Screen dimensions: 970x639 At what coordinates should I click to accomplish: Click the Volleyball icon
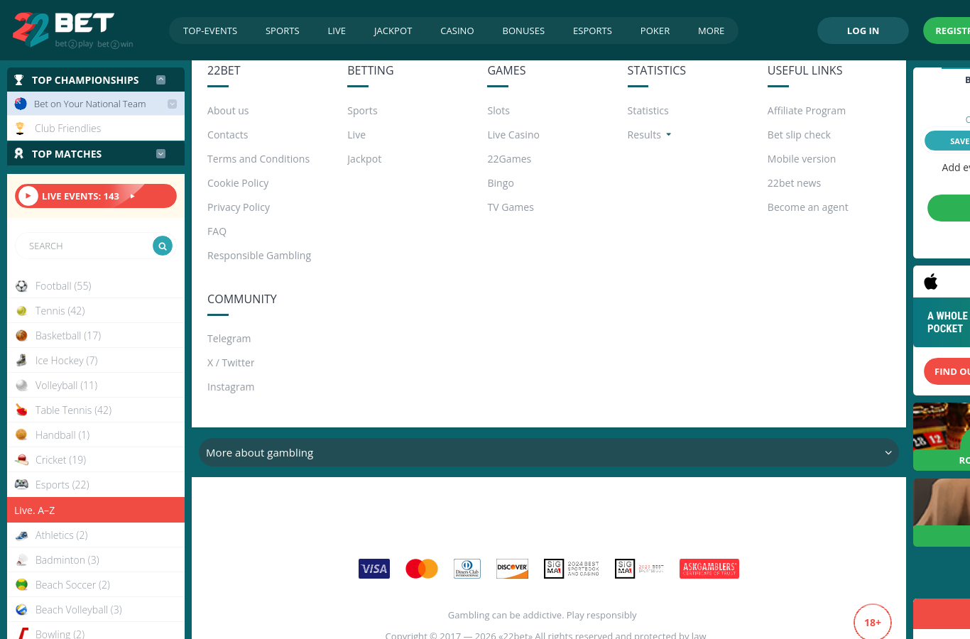pos(21,386)
